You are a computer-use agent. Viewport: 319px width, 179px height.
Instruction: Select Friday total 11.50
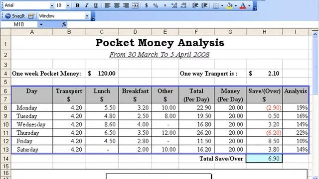(x=196, y=141)
